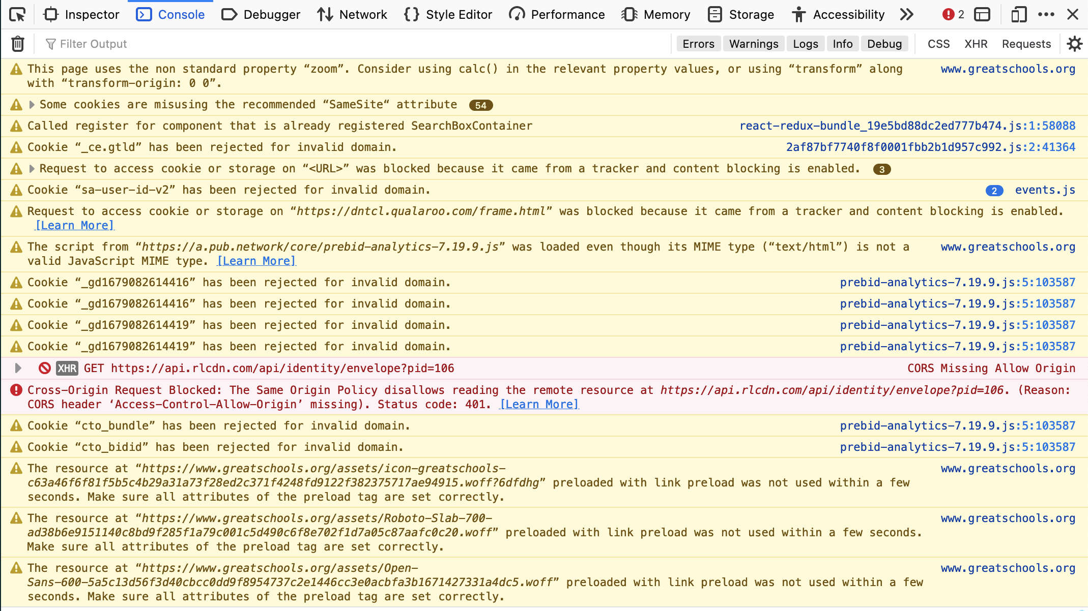Open Learn More for CORS blocked error

tap(539, 404)
